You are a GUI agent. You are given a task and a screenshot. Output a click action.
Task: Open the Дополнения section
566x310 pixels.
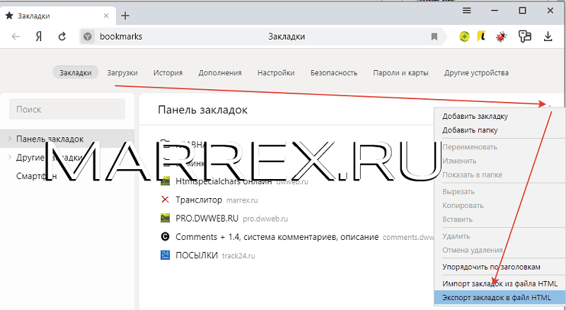[x=220, y=73]
